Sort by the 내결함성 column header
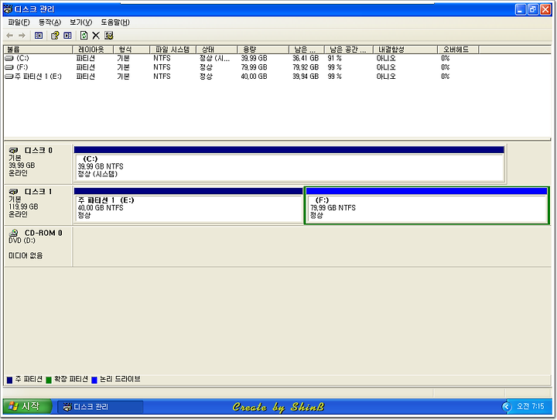This screenshot has height=420, width=557. (405, 50)
